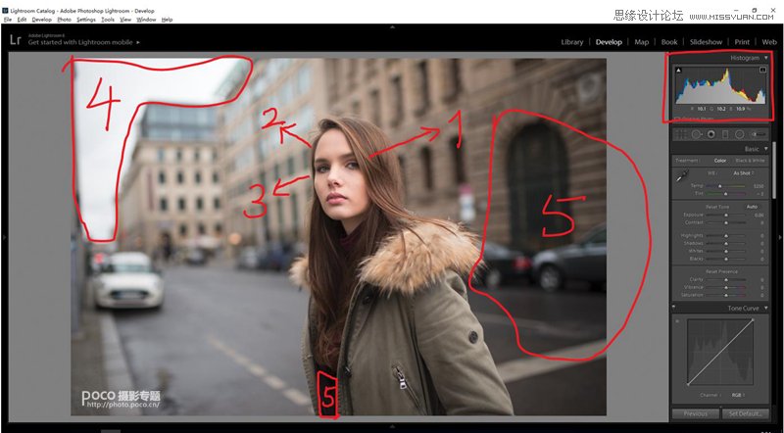
Task: Select the Graduated Filter tool
Action: (725, 133)
